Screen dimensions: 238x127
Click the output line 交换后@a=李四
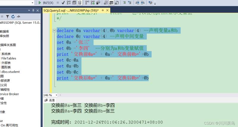pos(83,111)
